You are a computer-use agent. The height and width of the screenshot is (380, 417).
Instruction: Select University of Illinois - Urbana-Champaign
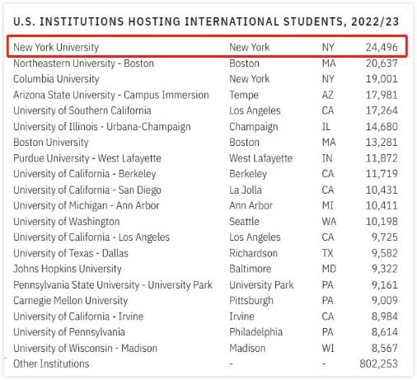click(x=102, y=127)
